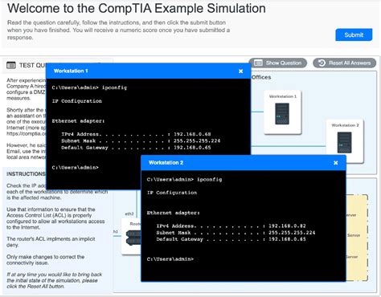Click the INSTRUCTIONS heading
381x297 pixels.
coord(26,174)
